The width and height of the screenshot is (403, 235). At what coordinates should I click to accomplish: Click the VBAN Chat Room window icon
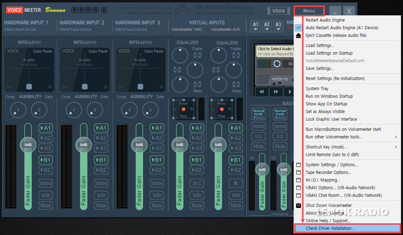click(x=298, y=196)
